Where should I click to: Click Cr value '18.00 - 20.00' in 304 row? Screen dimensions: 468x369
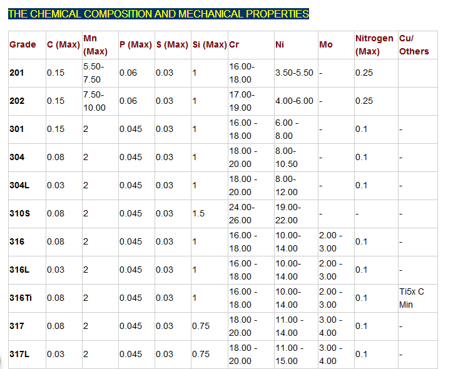click(x=243, y=158)
